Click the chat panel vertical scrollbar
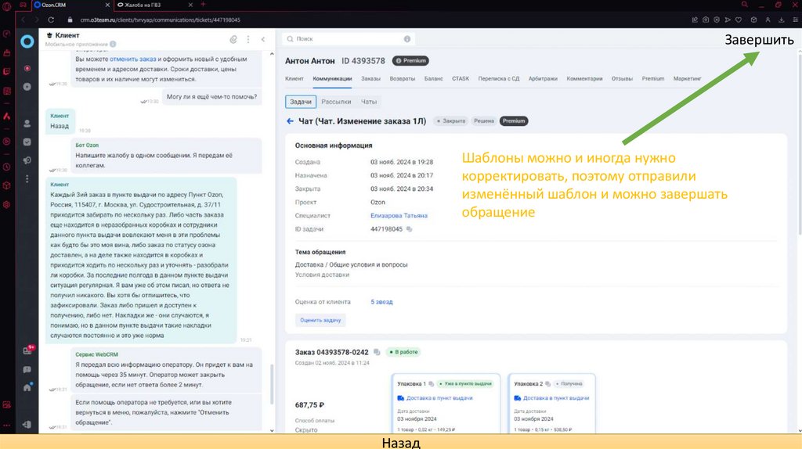 click(271, 383)
